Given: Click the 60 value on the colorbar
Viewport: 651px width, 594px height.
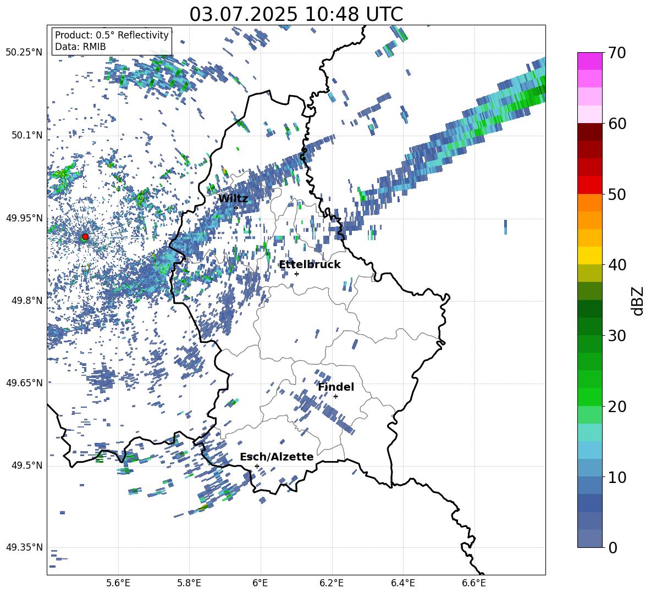Looking at the screenshot, I should (x=616, y=124).
